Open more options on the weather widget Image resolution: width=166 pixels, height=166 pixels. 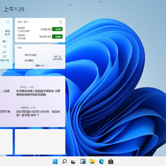(x=8, y=22)
